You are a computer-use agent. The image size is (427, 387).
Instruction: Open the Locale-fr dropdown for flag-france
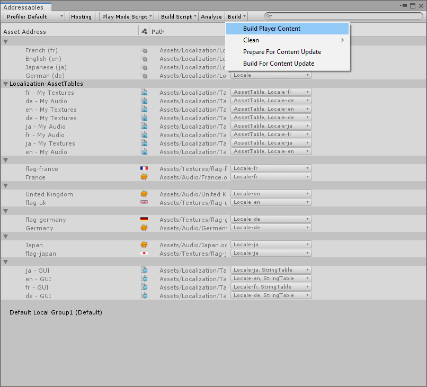(x=271, y=168)
